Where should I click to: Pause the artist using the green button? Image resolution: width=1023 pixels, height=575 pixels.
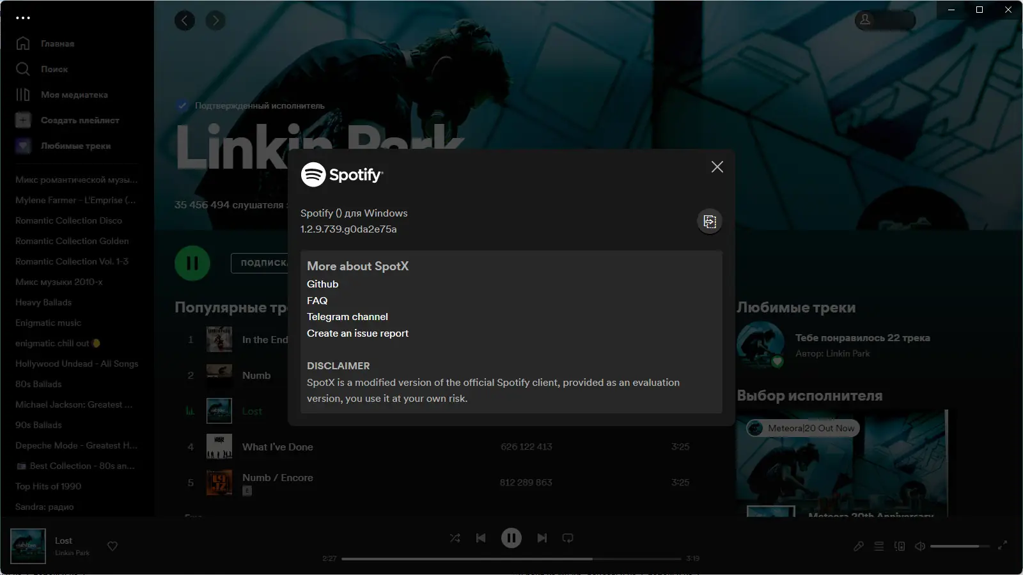point(192,263)
